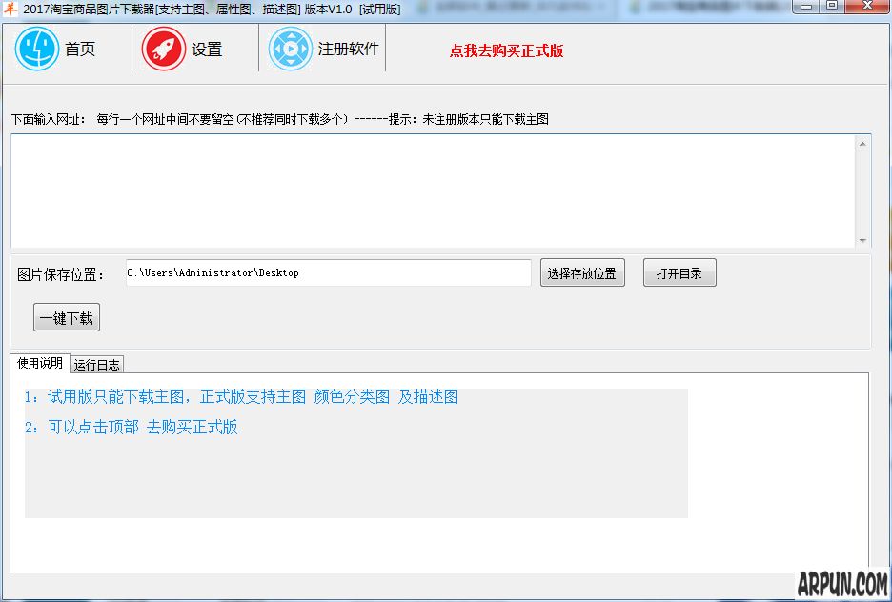Click the URL box scroll-up arrow
Viewport: 892px width, 602px height.
[x=862, y=144]
